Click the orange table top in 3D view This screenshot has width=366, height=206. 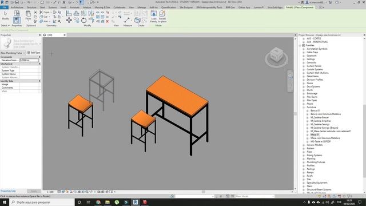[x=177, y=96]
